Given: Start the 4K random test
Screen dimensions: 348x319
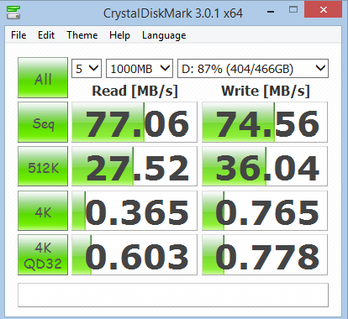Looking at the screenshot, I should (43, 211).
